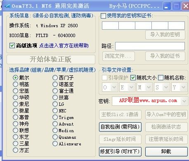Screen dimensions: 189x161
Task: Uncheck the 随机大小 checkbox
Action: pyautogui.click(x=133, y=78)
